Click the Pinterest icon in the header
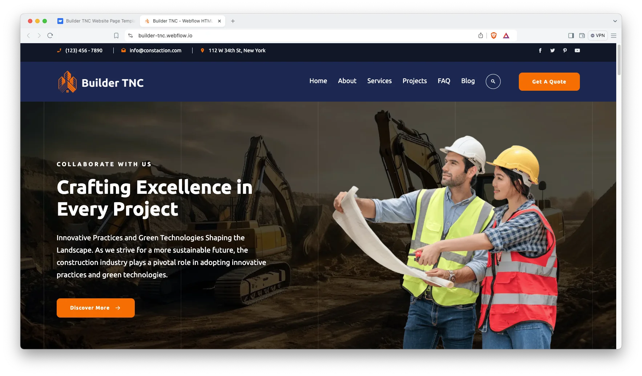Viewport: 642px width, 376px height. (565, 50)
